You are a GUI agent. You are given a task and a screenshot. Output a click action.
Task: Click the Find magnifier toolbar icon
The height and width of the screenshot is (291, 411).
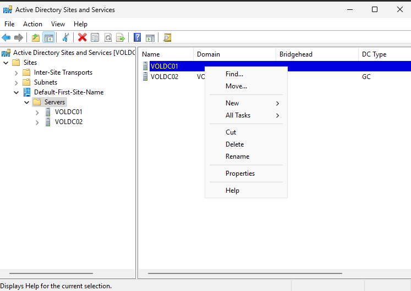(167, 37)
